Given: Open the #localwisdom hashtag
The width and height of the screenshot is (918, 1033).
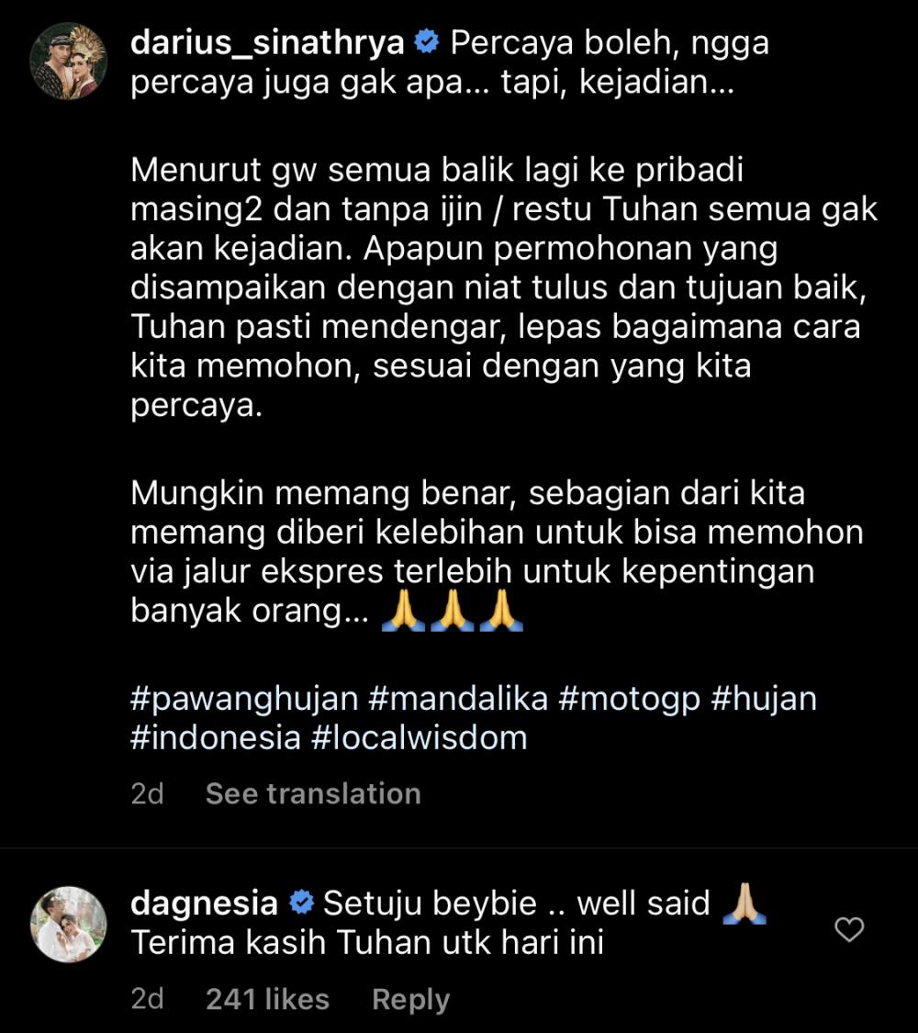Looking at the screenshot, I should [x=420, y=738].
